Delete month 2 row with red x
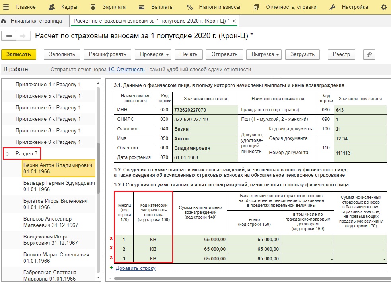This screenshot has height=285, width=391. point(111,248)
